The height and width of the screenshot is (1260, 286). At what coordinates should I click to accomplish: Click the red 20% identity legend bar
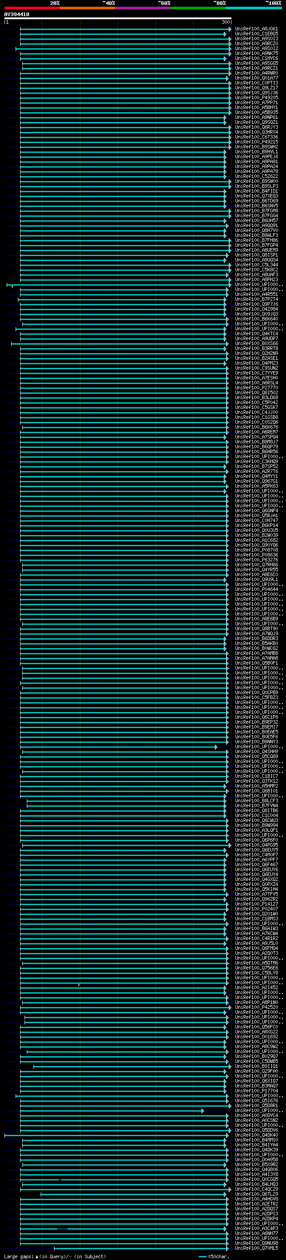pyautogui.click(x=32, y=8)
